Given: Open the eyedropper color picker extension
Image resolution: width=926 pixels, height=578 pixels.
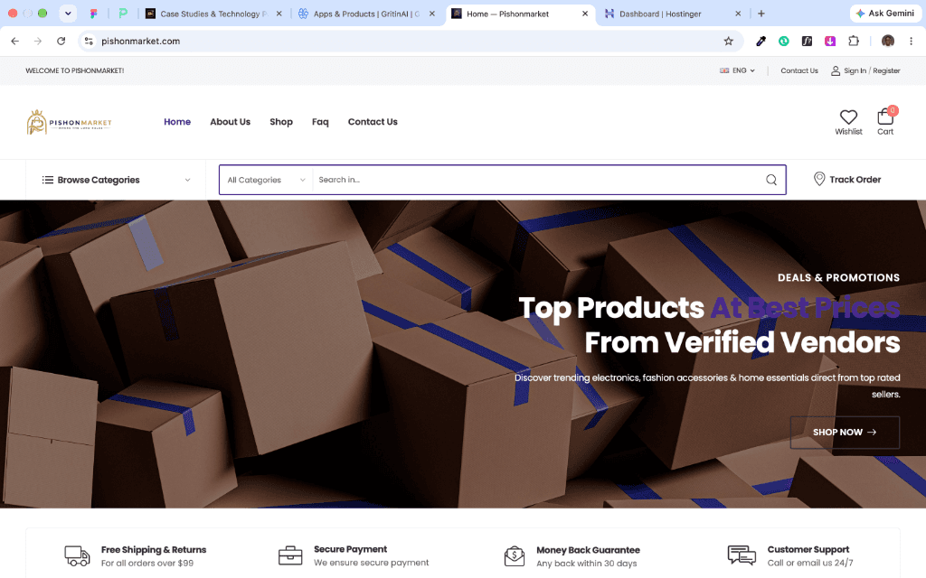Looking at the screenshot, I should (761, 41).
